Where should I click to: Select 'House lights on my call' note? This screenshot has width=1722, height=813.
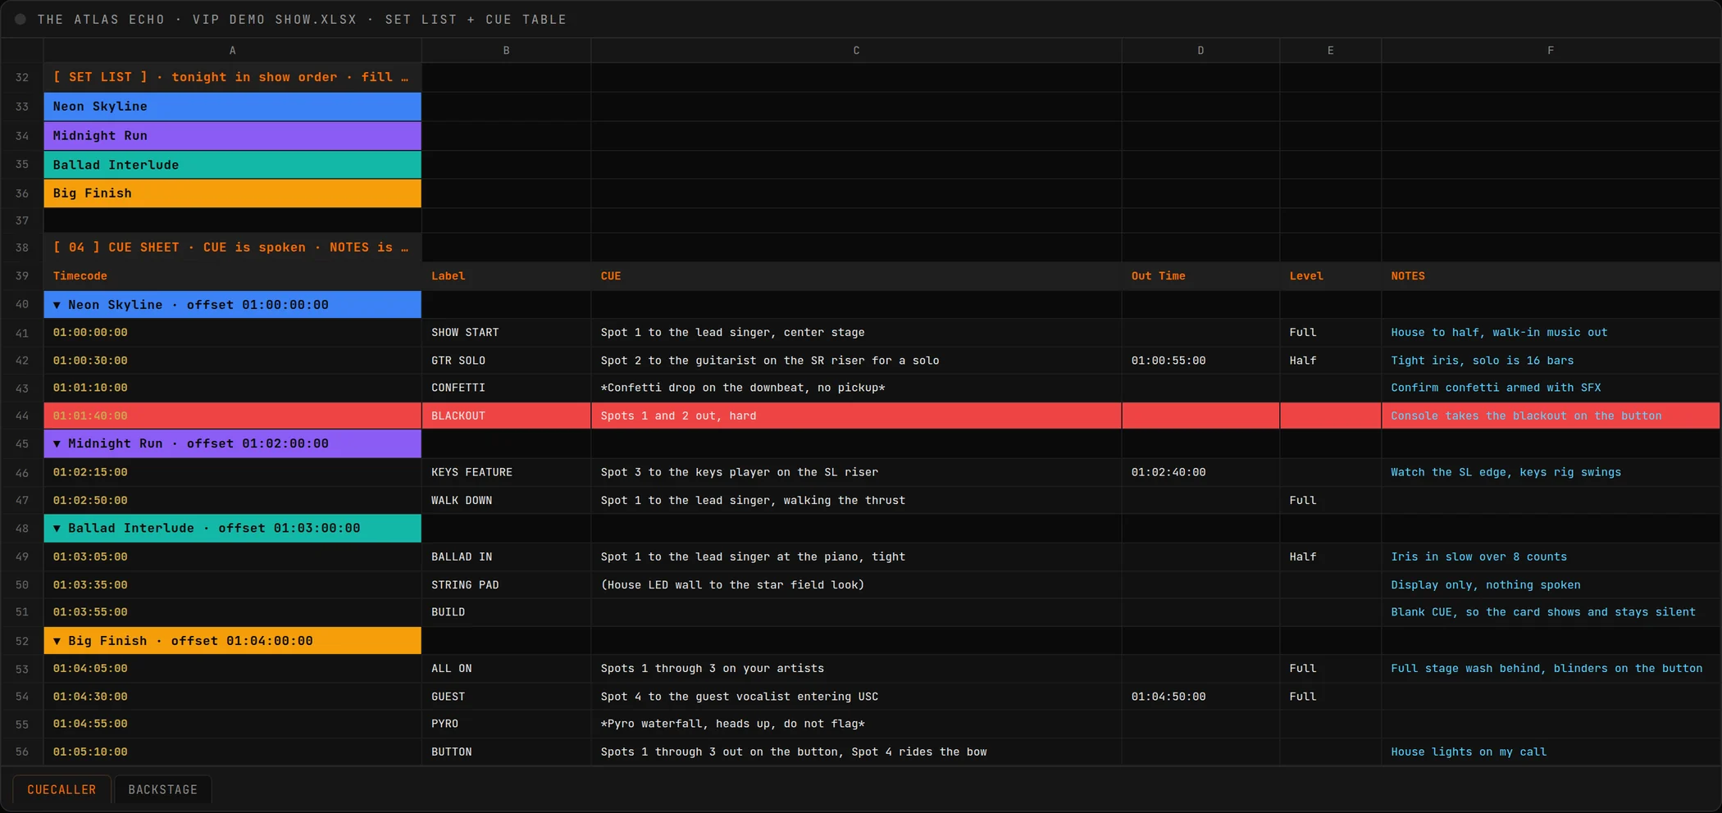click(x=1551, y=752)
